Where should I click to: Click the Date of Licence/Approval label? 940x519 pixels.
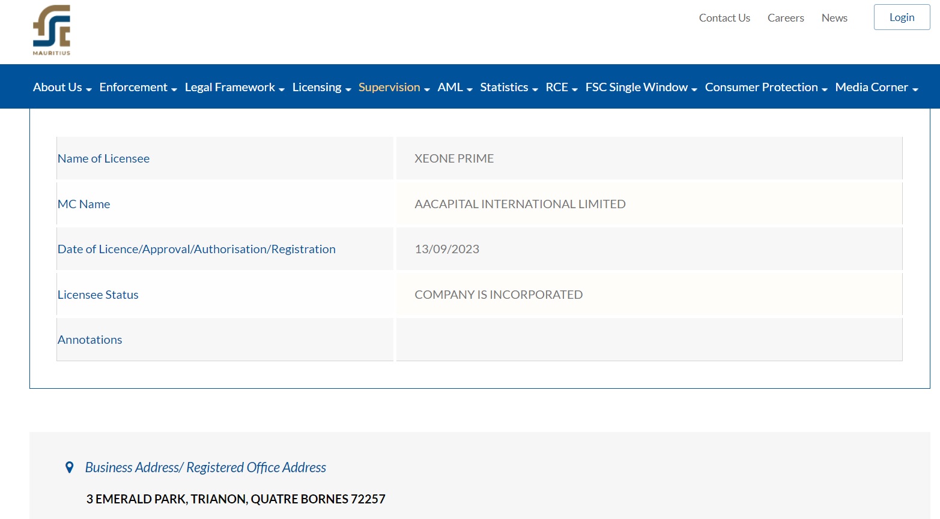pyautogui.click(x=196, y=249)
